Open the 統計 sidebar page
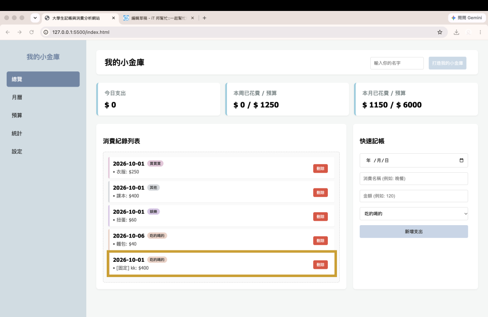 coord(43,133)
